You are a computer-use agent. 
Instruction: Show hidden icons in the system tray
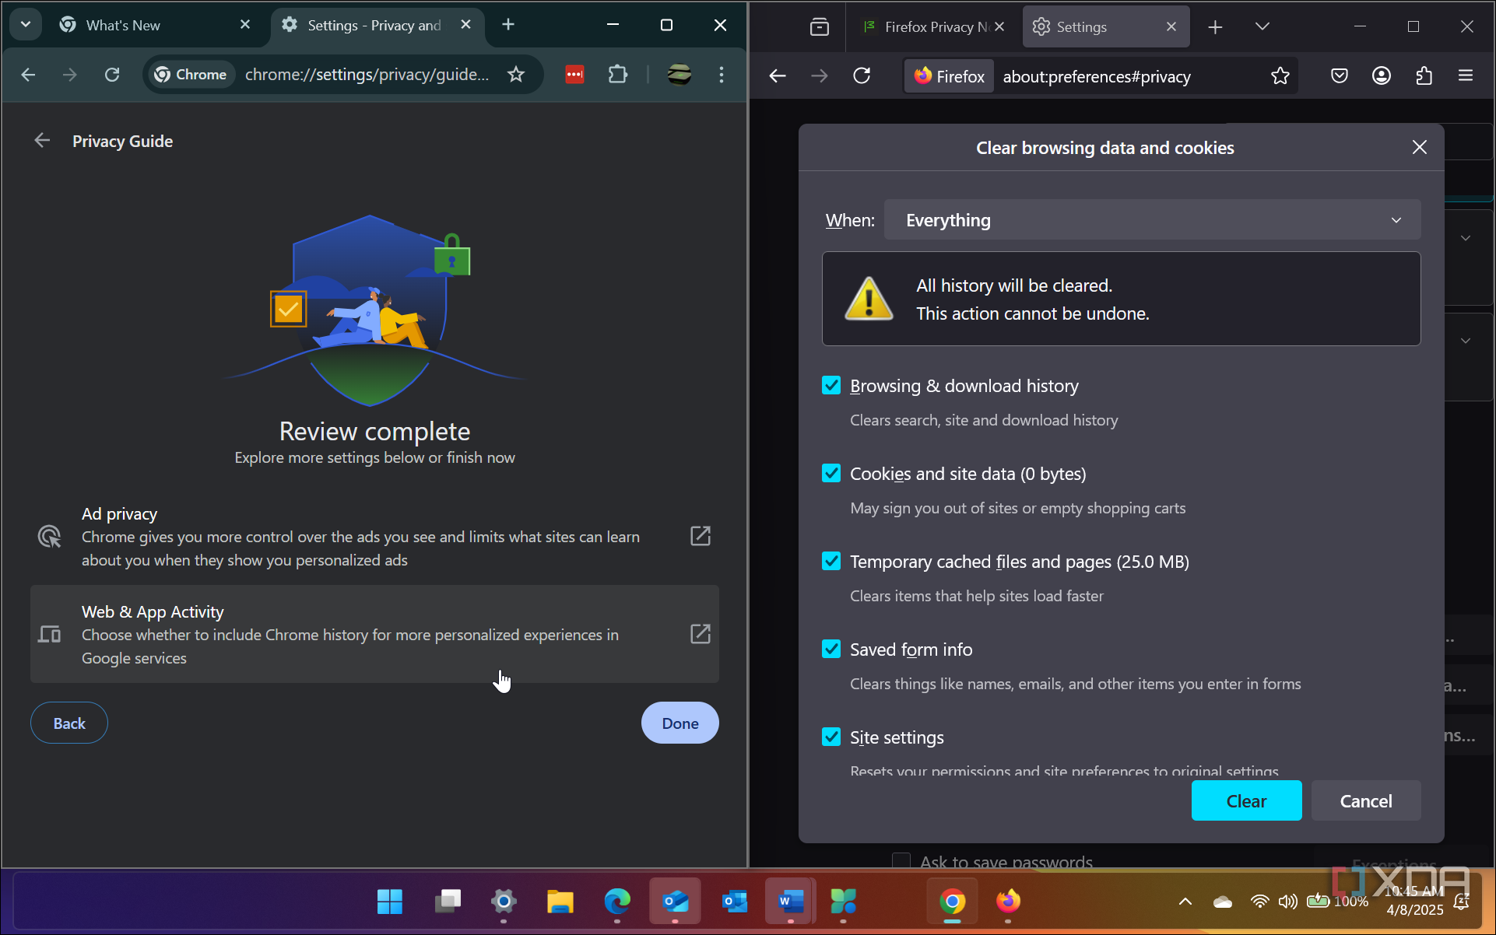click(x=1185, y=902)
